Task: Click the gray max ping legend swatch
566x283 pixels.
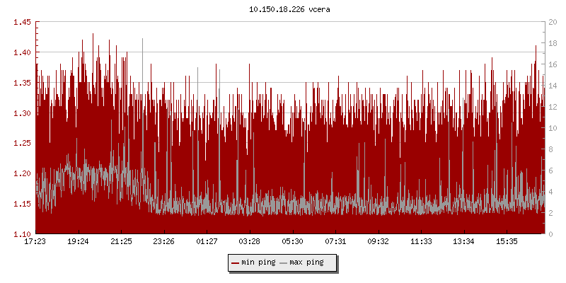Action: tap(284, 263)
